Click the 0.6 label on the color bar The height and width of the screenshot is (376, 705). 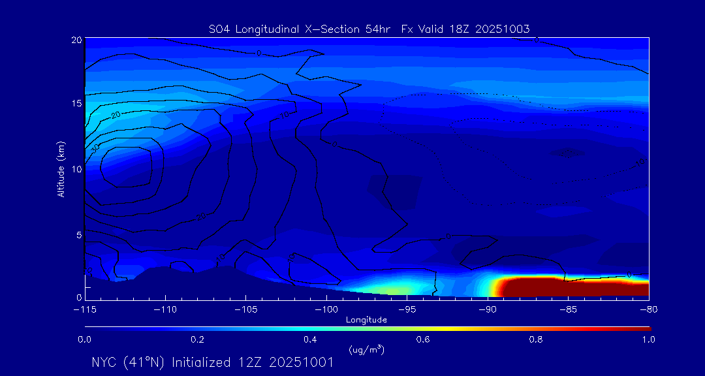coord(423,339)
